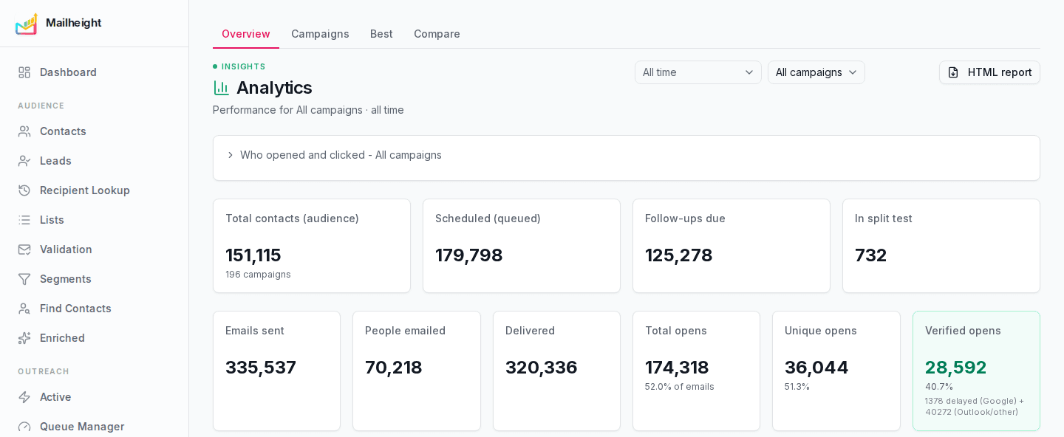Click the Analytics bar chart icon
This screenshot has width=1064, height=437.
tap(221, 88)
